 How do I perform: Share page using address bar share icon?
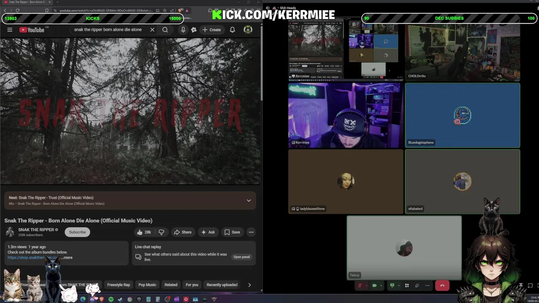[x=172, y=11]
